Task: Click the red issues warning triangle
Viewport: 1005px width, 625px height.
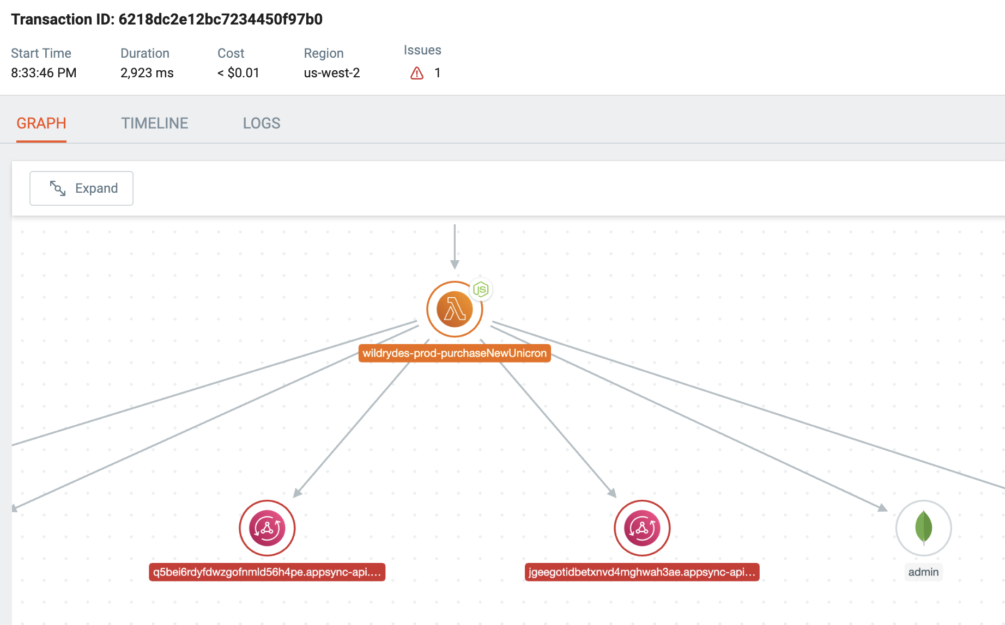Action: 417,73
